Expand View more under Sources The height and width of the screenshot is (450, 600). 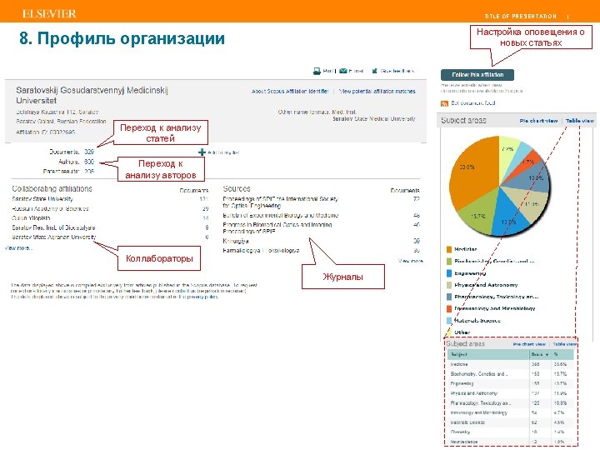[411, 261]
